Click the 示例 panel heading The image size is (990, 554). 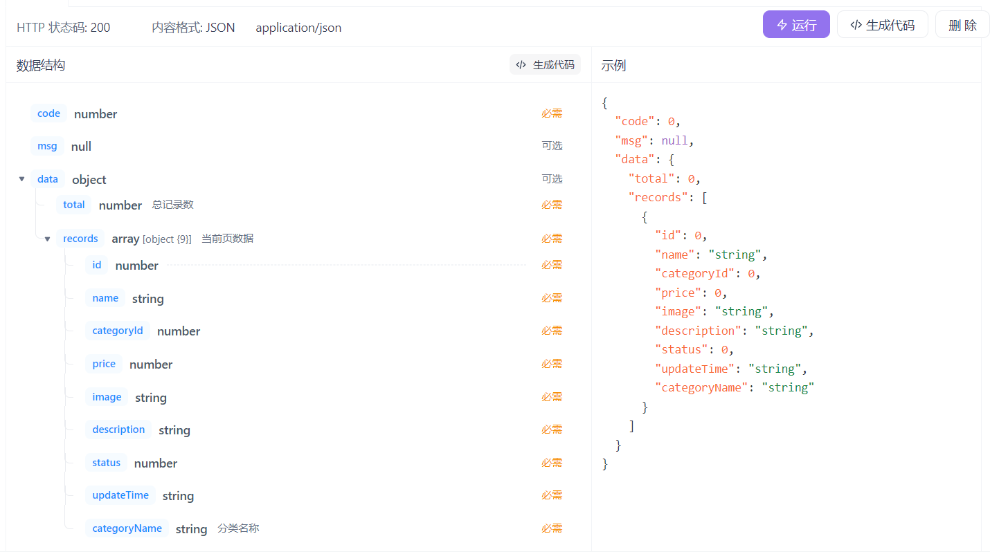pos(613,66)
